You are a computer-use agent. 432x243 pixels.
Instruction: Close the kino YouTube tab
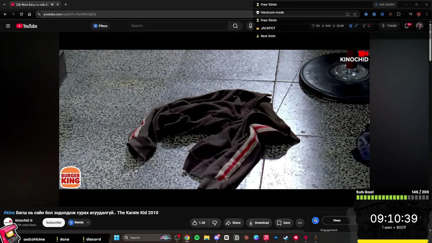point(57,4)
